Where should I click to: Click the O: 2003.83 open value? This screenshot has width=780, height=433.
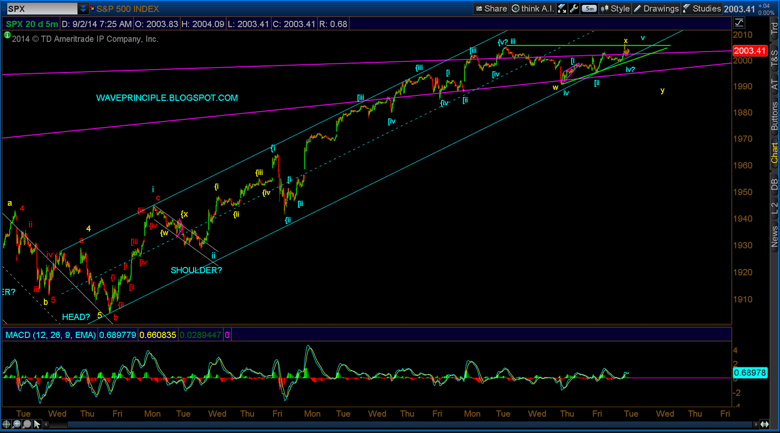click(x=156, y=24)
